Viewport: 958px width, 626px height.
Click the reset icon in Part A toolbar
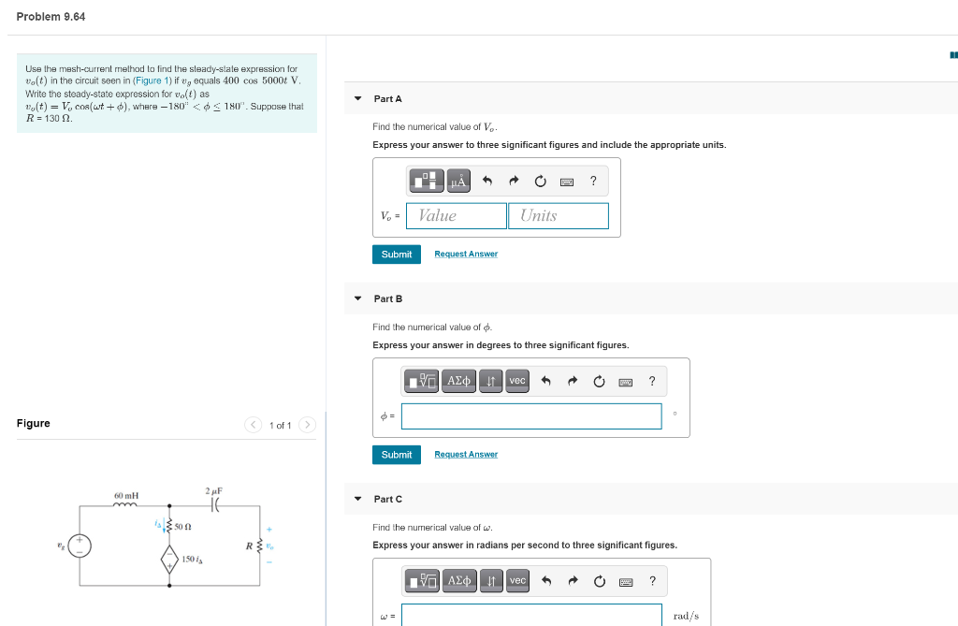(540, 181)
